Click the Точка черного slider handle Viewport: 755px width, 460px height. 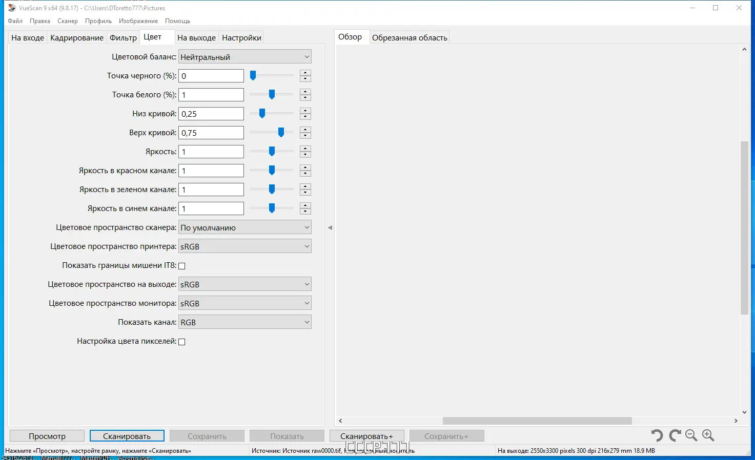click(x=253, y=76)
